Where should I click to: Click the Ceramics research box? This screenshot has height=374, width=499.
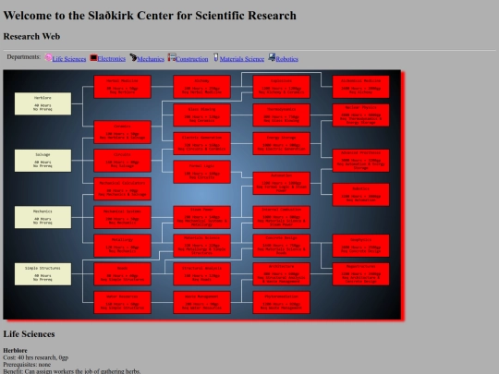[123, 132]
